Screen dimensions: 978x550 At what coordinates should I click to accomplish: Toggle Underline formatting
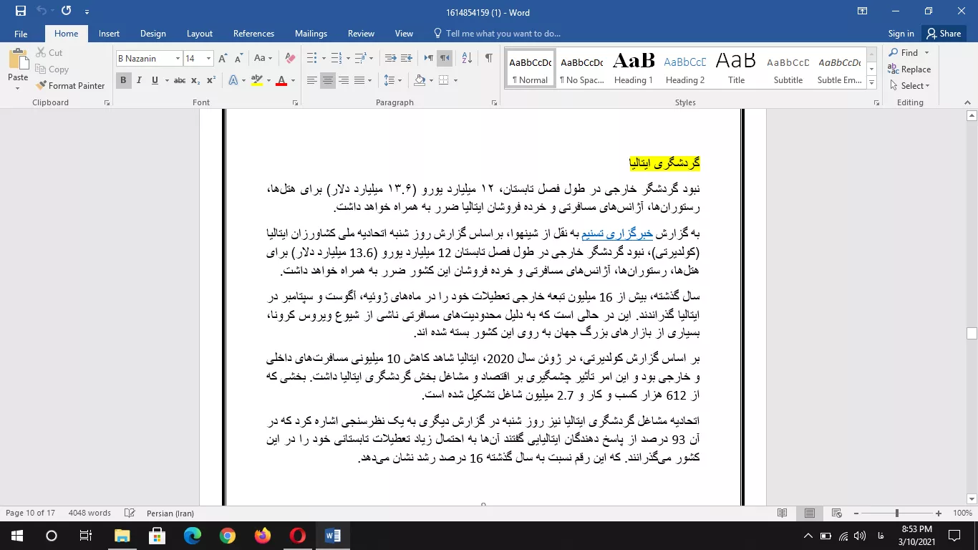point(155,80)
